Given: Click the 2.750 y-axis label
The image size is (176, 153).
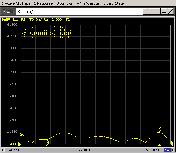Looking at the screenshot, I should [12, 84].
